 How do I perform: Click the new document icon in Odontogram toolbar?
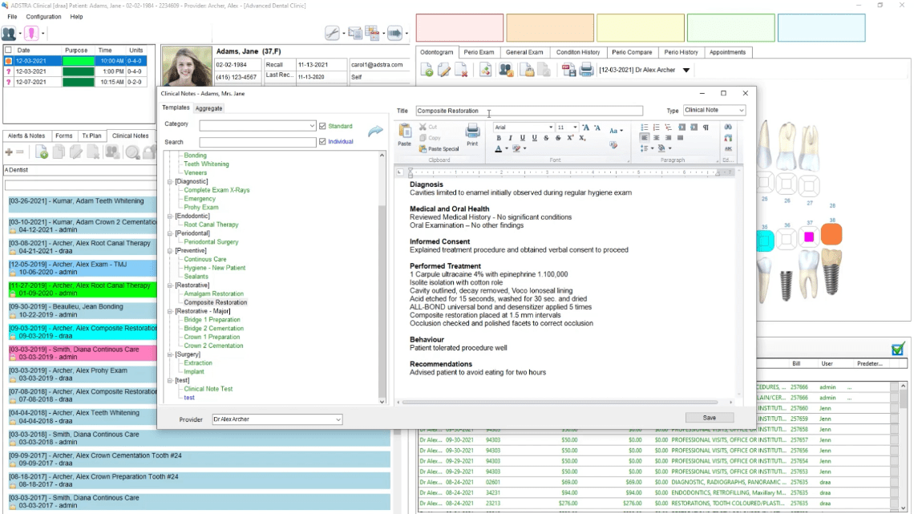pos(427,71)
